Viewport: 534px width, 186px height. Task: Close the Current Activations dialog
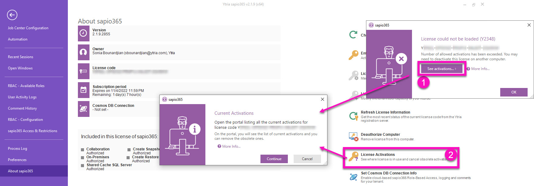pos(322,99)
